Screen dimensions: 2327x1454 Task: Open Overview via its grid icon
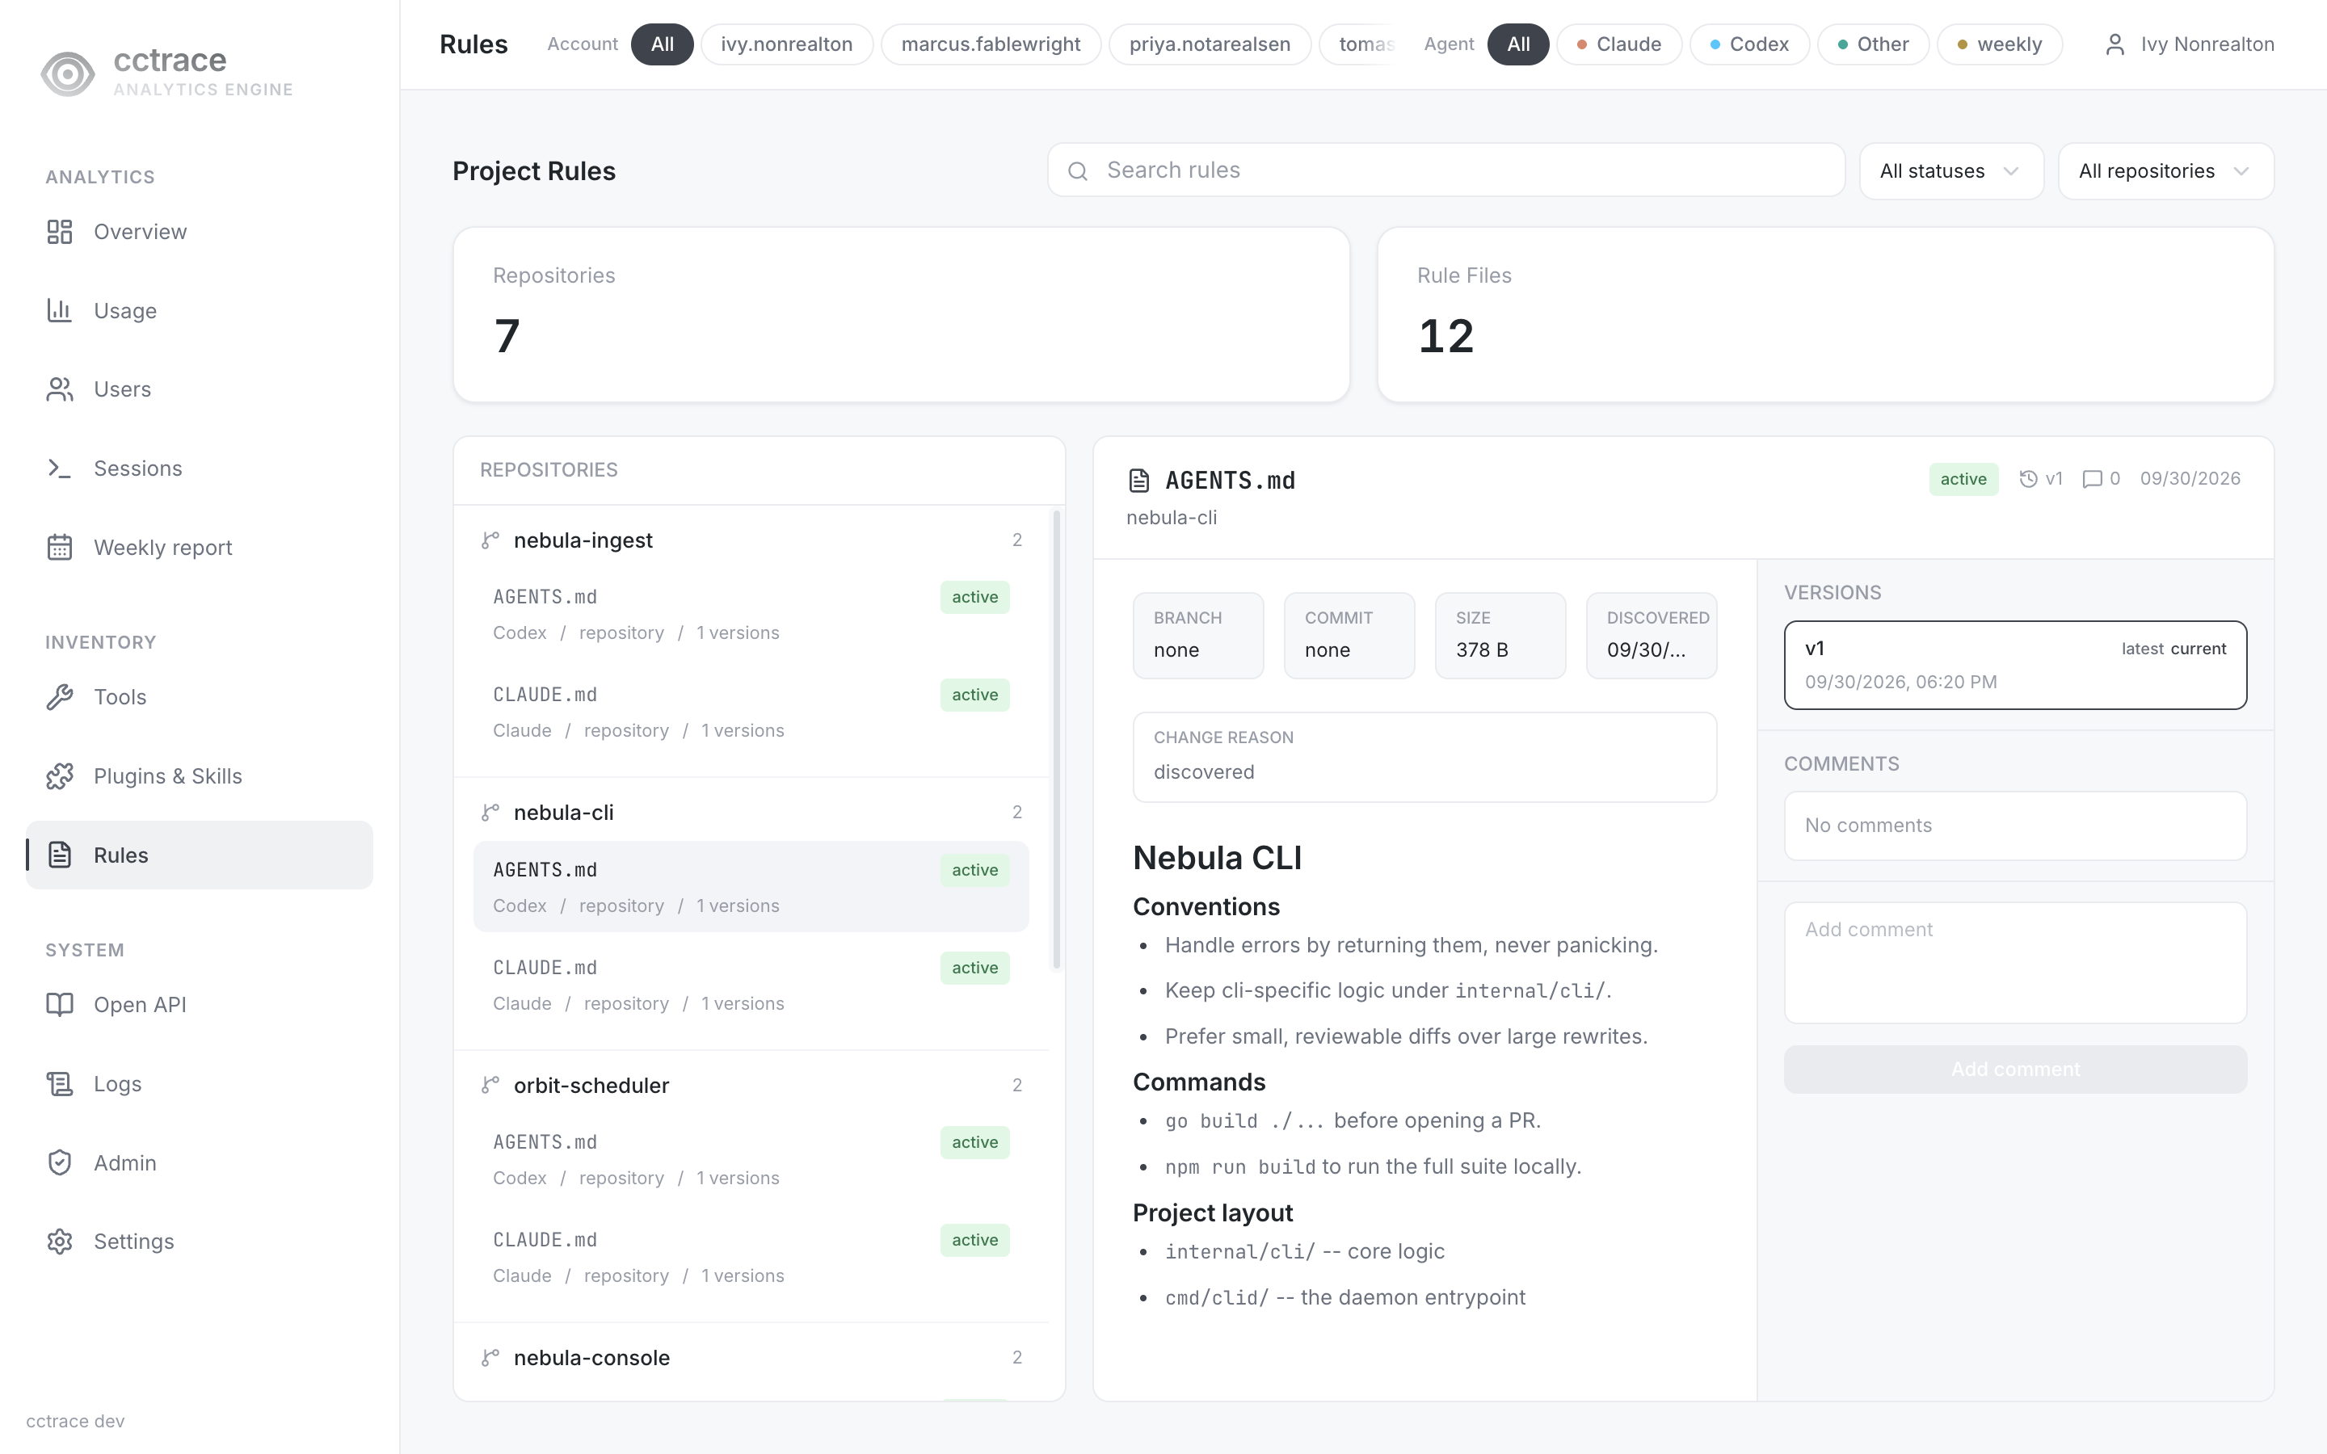60,232
